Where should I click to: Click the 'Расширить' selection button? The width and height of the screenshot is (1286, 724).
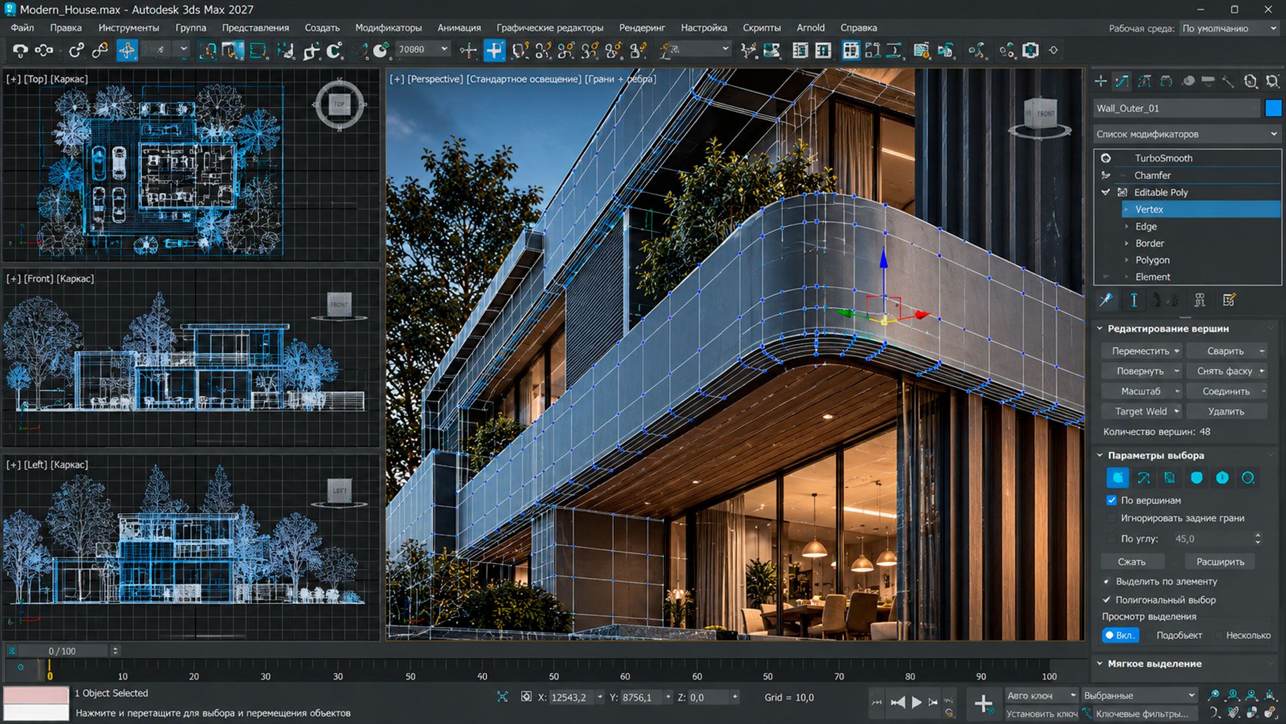pyautogui.click(x=1220, y=562)
